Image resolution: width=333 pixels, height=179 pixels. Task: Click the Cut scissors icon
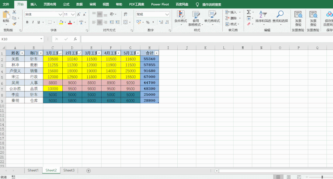tap(14, 12)
